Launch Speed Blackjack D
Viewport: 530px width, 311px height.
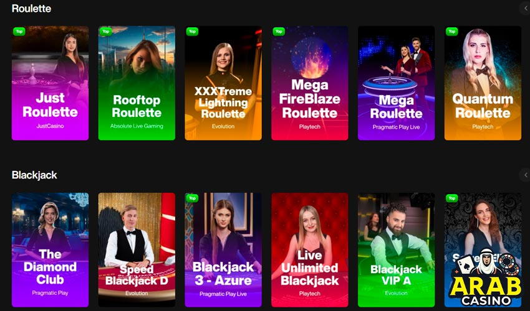[x=137, y=250]
